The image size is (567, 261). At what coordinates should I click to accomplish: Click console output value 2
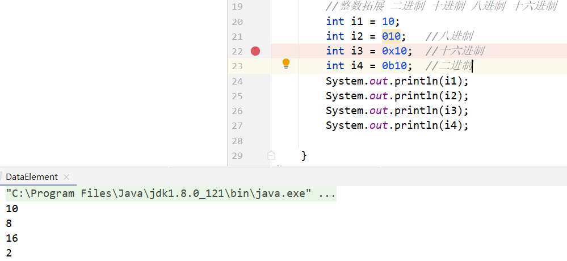9,254
